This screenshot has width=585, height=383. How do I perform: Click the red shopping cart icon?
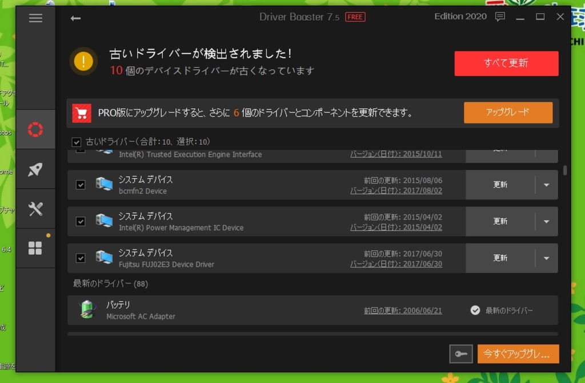[82, 113]
